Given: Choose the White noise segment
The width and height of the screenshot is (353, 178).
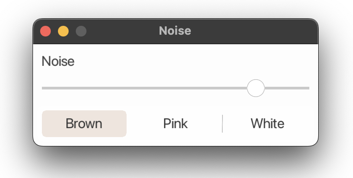Looking at the screenshot, I should [x=267, y=124].
